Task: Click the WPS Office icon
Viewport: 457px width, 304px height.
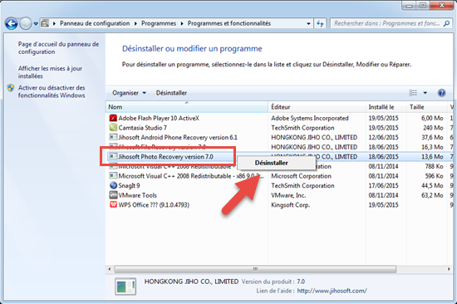Action: [x=113, y=204]
